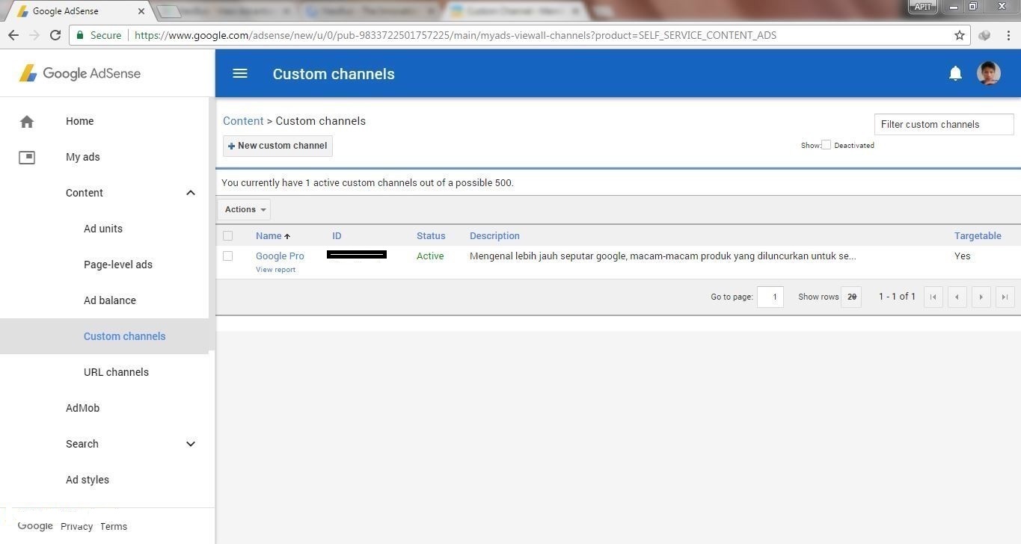Viewport: 1021px width, 544px height.
Task: Open the notifications bell
Action: 955,73
